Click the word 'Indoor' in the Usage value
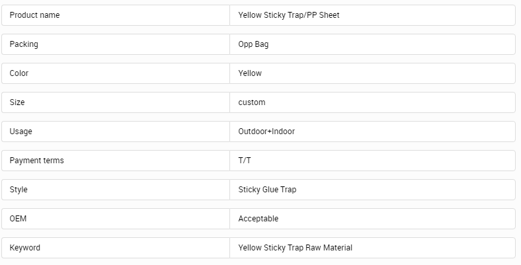 point(283,132)
